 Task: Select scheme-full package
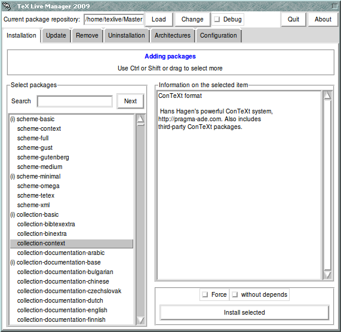[71, 139]
